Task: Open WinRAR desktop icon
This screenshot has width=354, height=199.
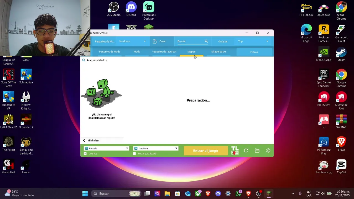Action: point(341,122)
